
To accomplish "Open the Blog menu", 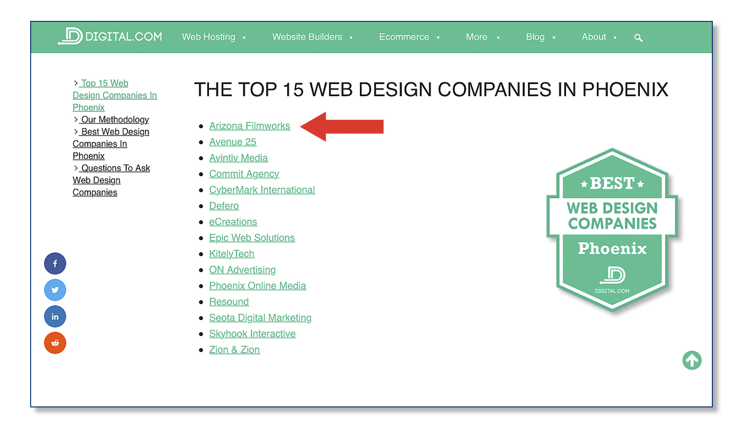I will [540, 37].
